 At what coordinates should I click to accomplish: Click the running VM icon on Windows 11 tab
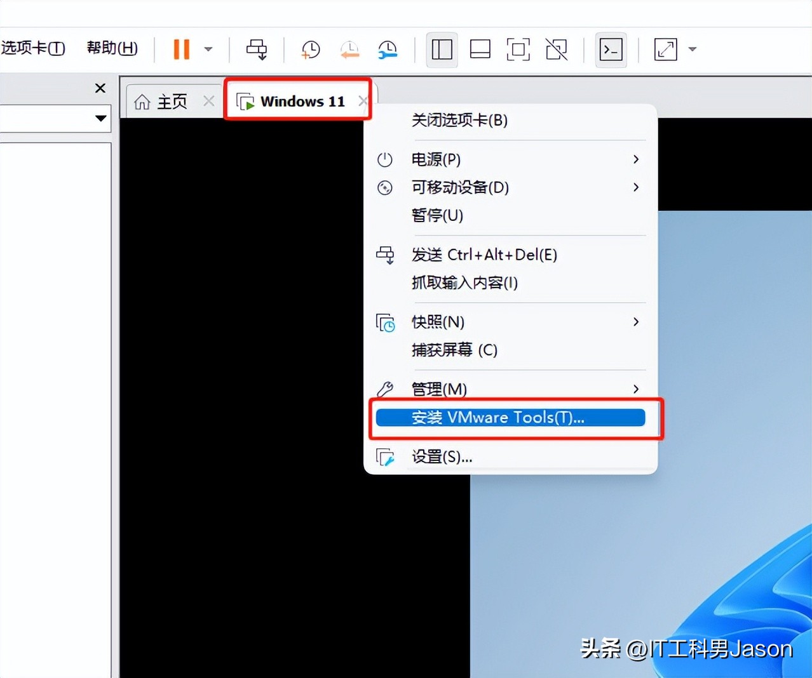pos(245,102)
